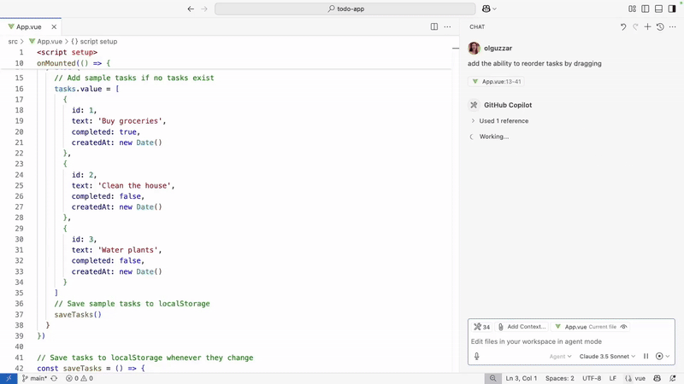Image resolution: width=684 pixels, height=384 pixels.
Task: Pause the running agent request
Action: [x=646, y=356]
